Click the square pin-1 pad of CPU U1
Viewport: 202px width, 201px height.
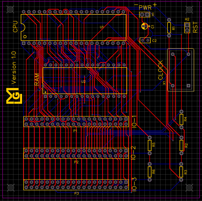click(x=24, y=43)
